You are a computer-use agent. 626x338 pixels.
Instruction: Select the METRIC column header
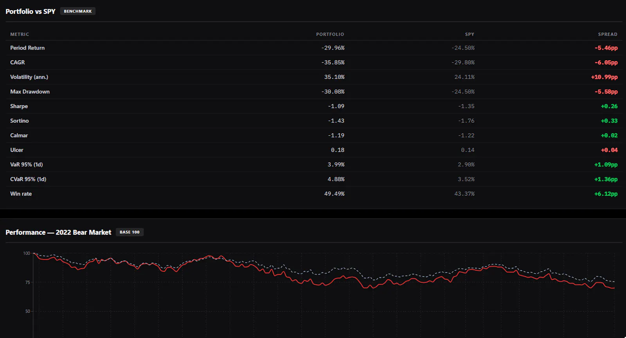pyautogui.click(x=20, y=34)
